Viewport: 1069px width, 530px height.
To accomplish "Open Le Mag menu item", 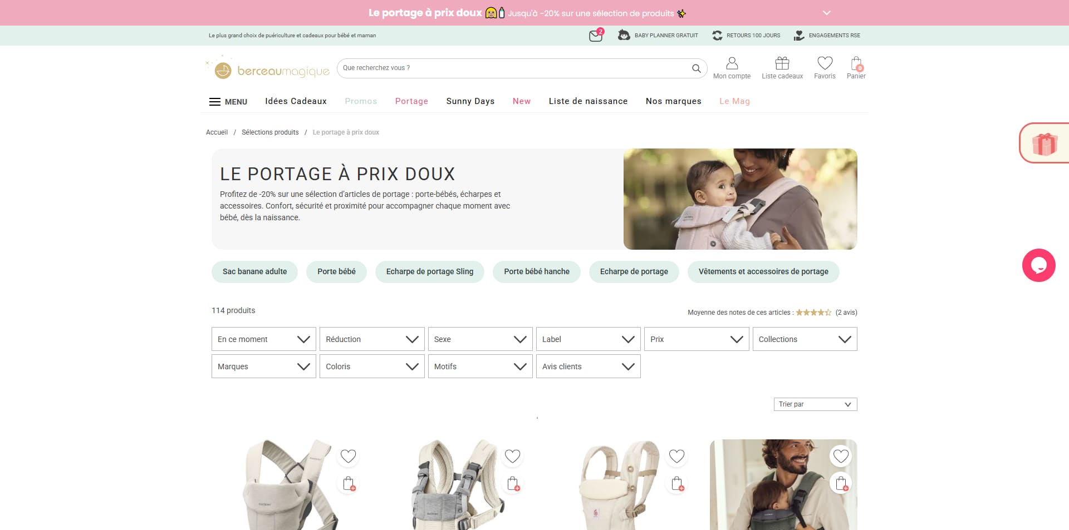I will (734, 101).
